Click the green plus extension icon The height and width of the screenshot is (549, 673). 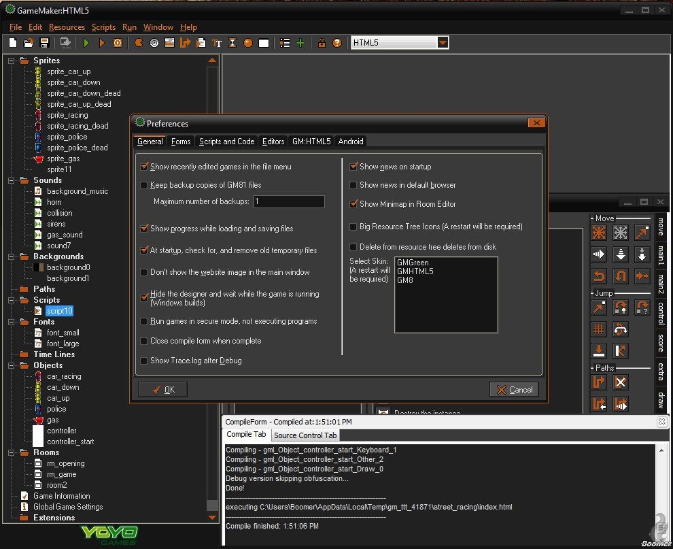click(x=300, y=43)
